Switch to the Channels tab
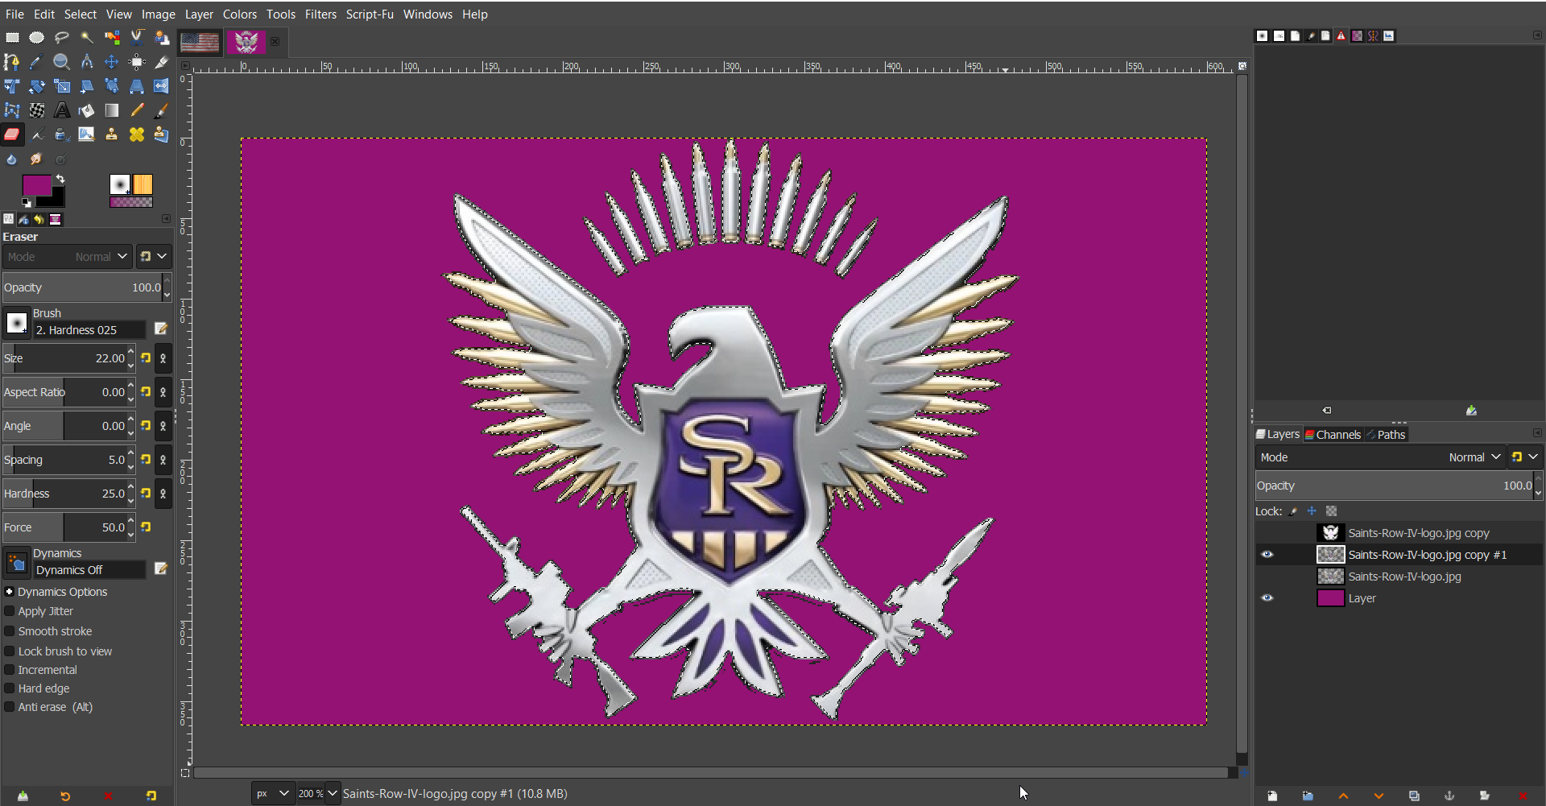 click(x=1333, y=435)
